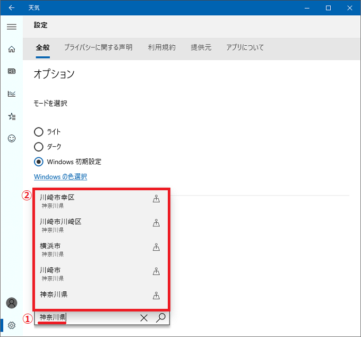
Task: Select the ライト mode radio button
Action: pos(38,132)
